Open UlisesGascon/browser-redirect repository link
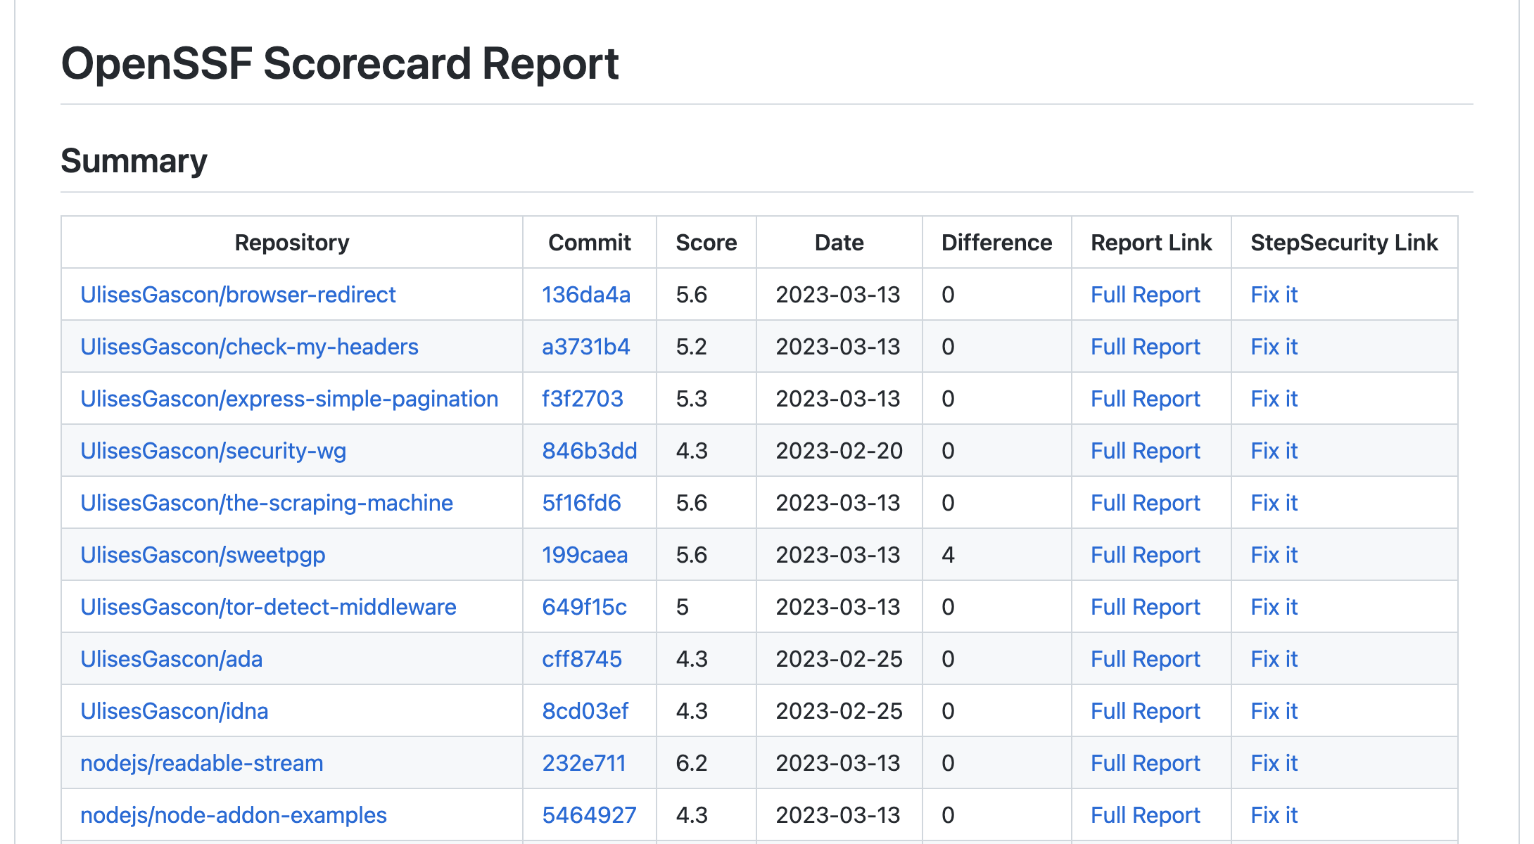Viewport: 1534px width, 844px height. (x=238, y=295)
